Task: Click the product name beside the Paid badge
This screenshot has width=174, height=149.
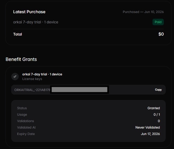Action: point(36,22)
